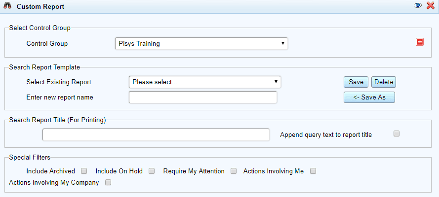Viewport: 439px width, 197px height.
Task: Click the Search Report Title text field
Action: click(x=156, y=135)
